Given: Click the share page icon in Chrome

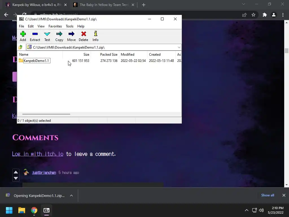Looking at the screenshot, I should tap(244, 15).
